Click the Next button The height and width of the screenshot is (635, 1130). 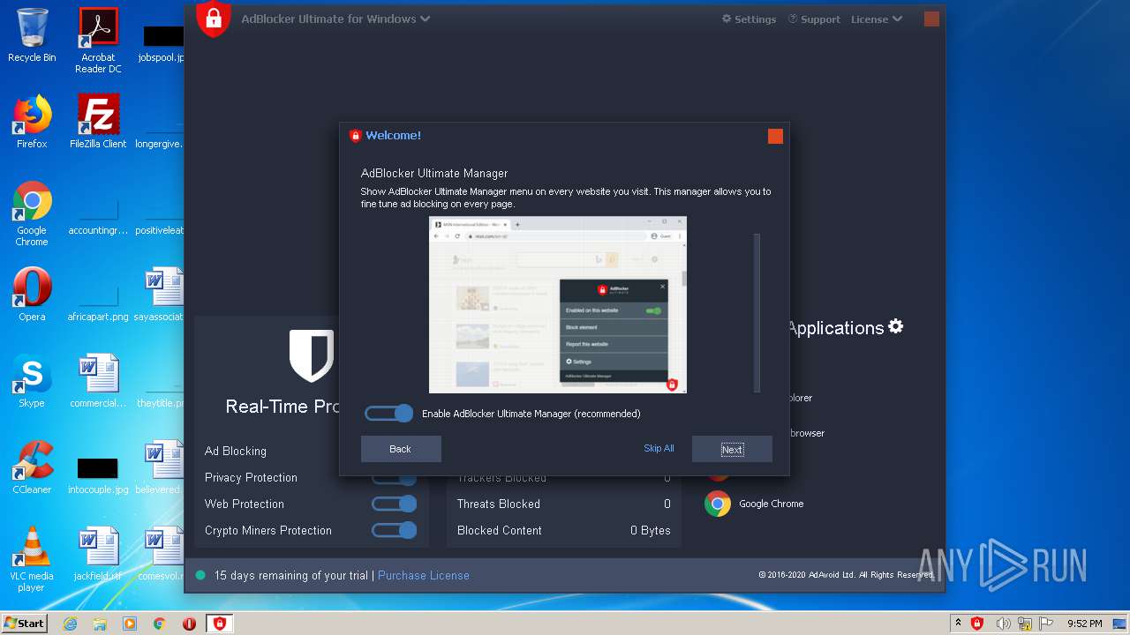coord(732,449)
